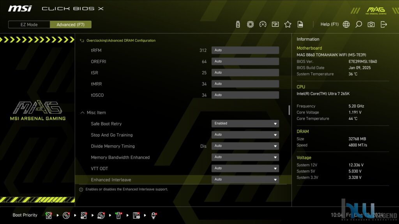Click the BIOS build date "Jan 09, 2025"

360,68
